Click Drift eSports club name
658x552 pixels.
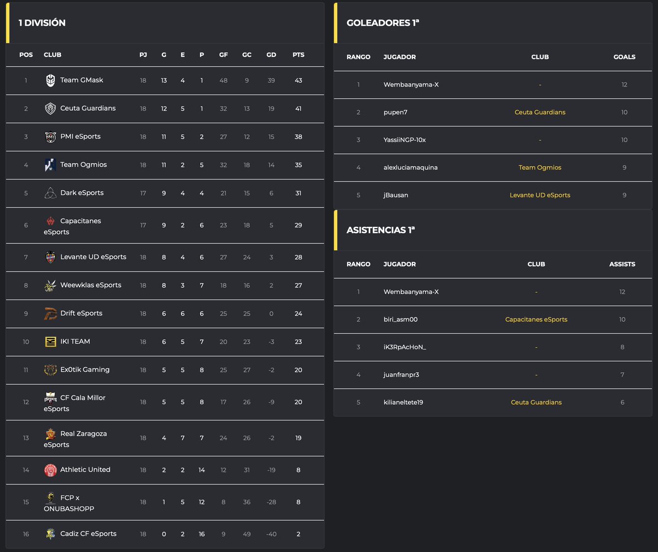(x=81, y=314)
